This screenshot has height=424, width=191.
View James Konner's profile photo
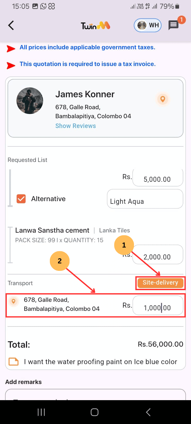[30, 101]
